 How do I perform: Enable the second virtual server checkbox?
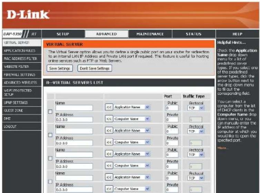pyautogui.click(x=50, y=135)
